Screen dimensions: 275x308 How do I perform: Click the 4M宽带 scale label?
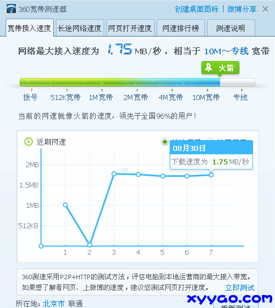pos(171,97)
